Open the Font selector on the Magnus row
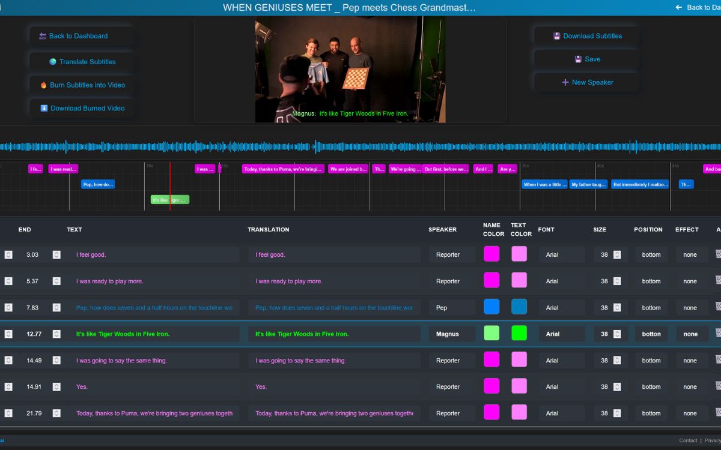Screen dimensions: 721x450 pyautogui.click(x=561, y=334)
